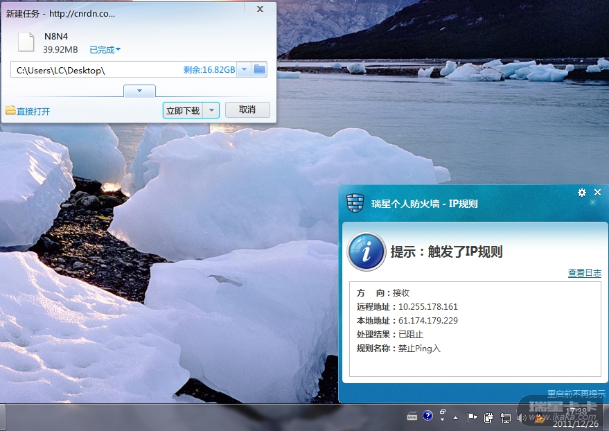
Task: Open the network connection tray icon
Action: pos(505,418)
